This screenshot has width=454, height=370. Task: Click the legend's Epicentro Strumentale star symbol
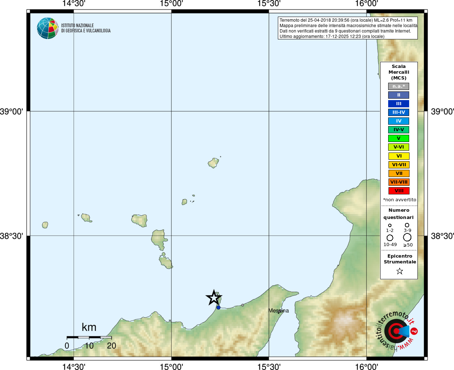click(399, 271)
